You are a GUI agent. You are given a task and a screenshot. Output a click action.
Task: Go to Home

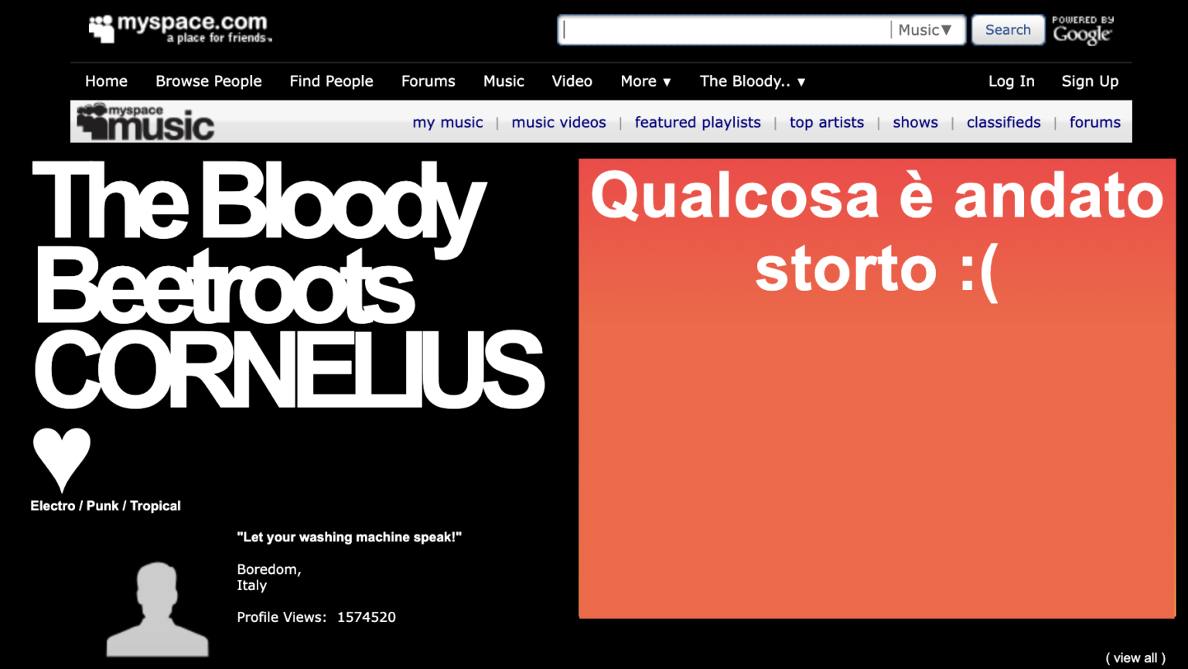point(106,81)
